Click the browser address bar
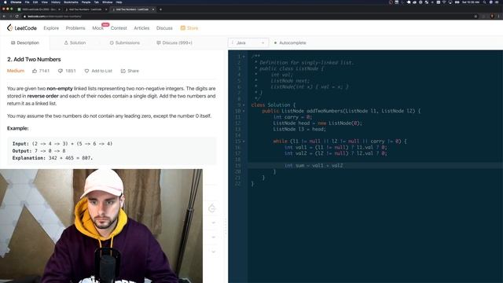This screenshot has width=503, height=283. coord(247,17)
